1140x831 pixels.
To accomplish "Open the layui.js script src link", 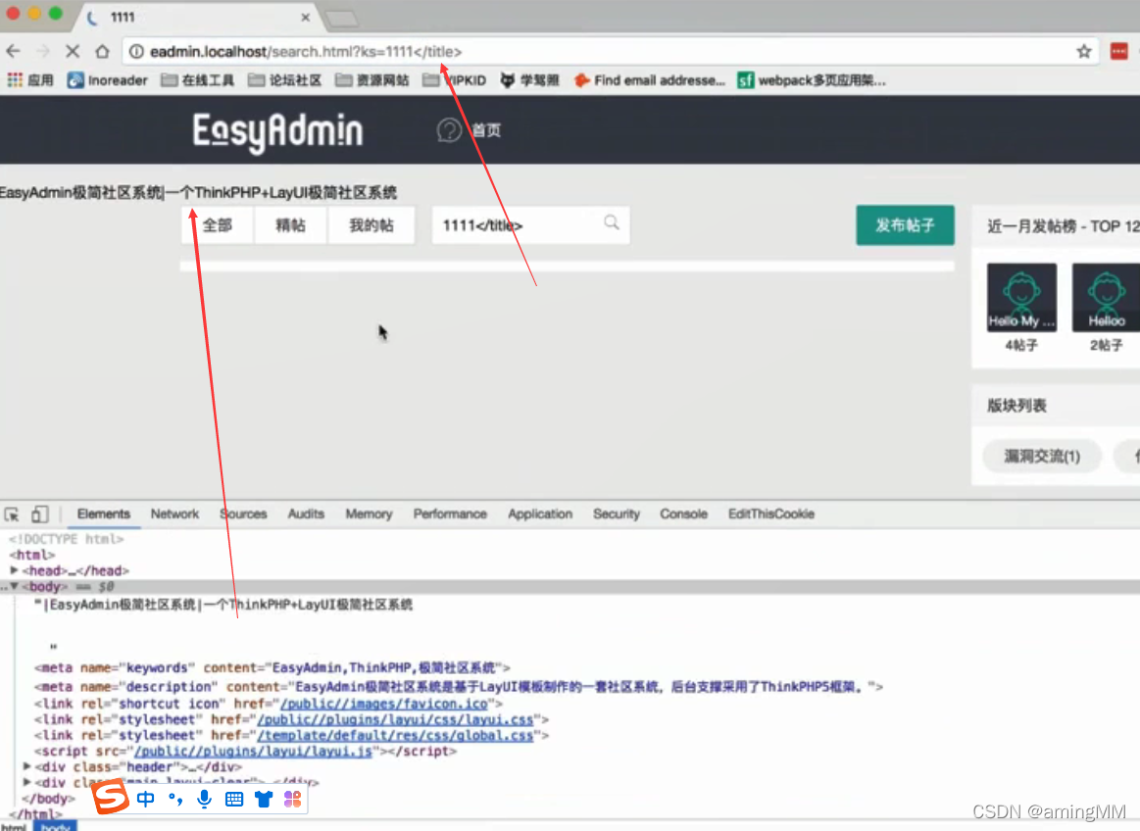I will tap(253, 751).
